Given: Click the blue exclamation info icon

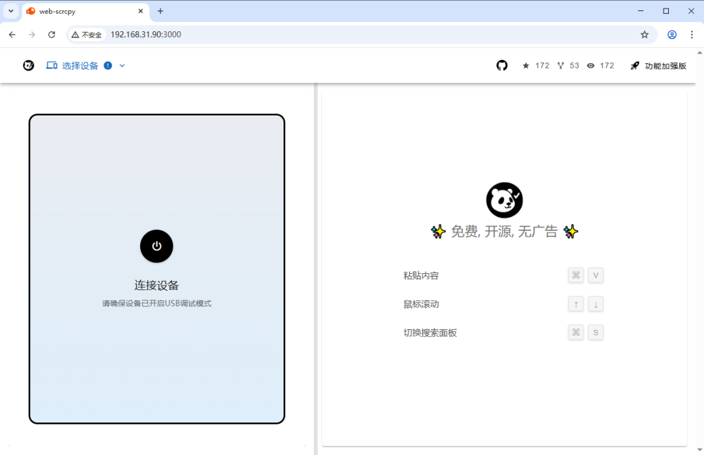Looking at the screenshot, I should pyautogui.click(x=106, y=65).
